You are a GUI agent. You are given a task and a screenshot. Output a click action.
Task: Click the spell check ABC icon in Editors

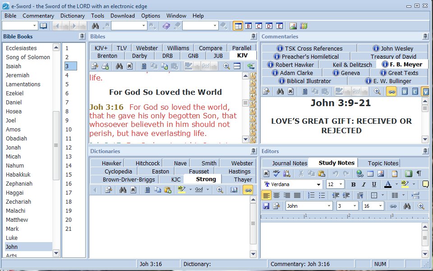pyautogui.click(x=276, y=173)
